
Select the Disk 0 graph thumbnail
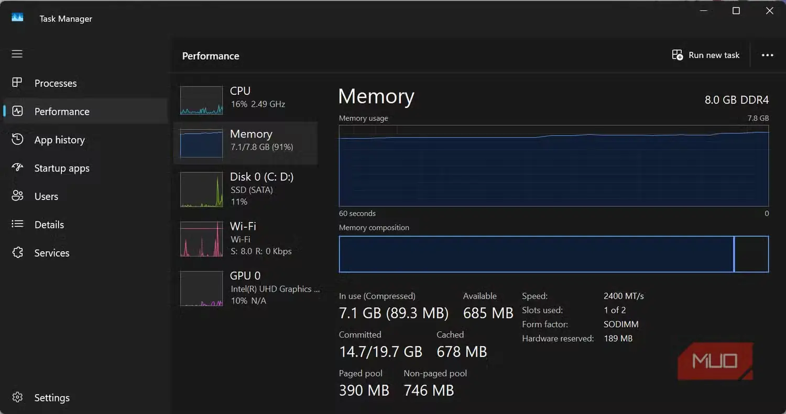coord(202,189)
